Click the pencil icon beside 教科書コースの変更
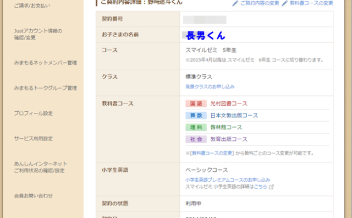 (284, 3)
